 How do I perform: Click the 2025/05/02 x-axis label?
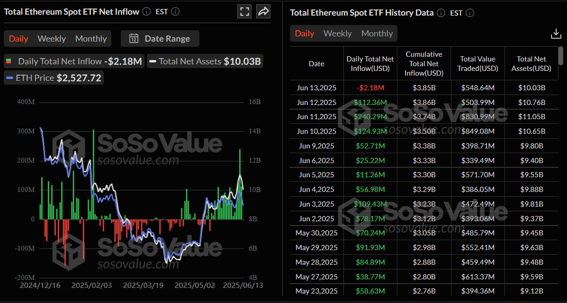coord(195,286)
